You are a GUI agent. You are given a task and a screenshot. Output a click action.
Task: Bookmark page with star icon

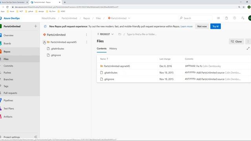pyautogui.click(x=244, y=7)
